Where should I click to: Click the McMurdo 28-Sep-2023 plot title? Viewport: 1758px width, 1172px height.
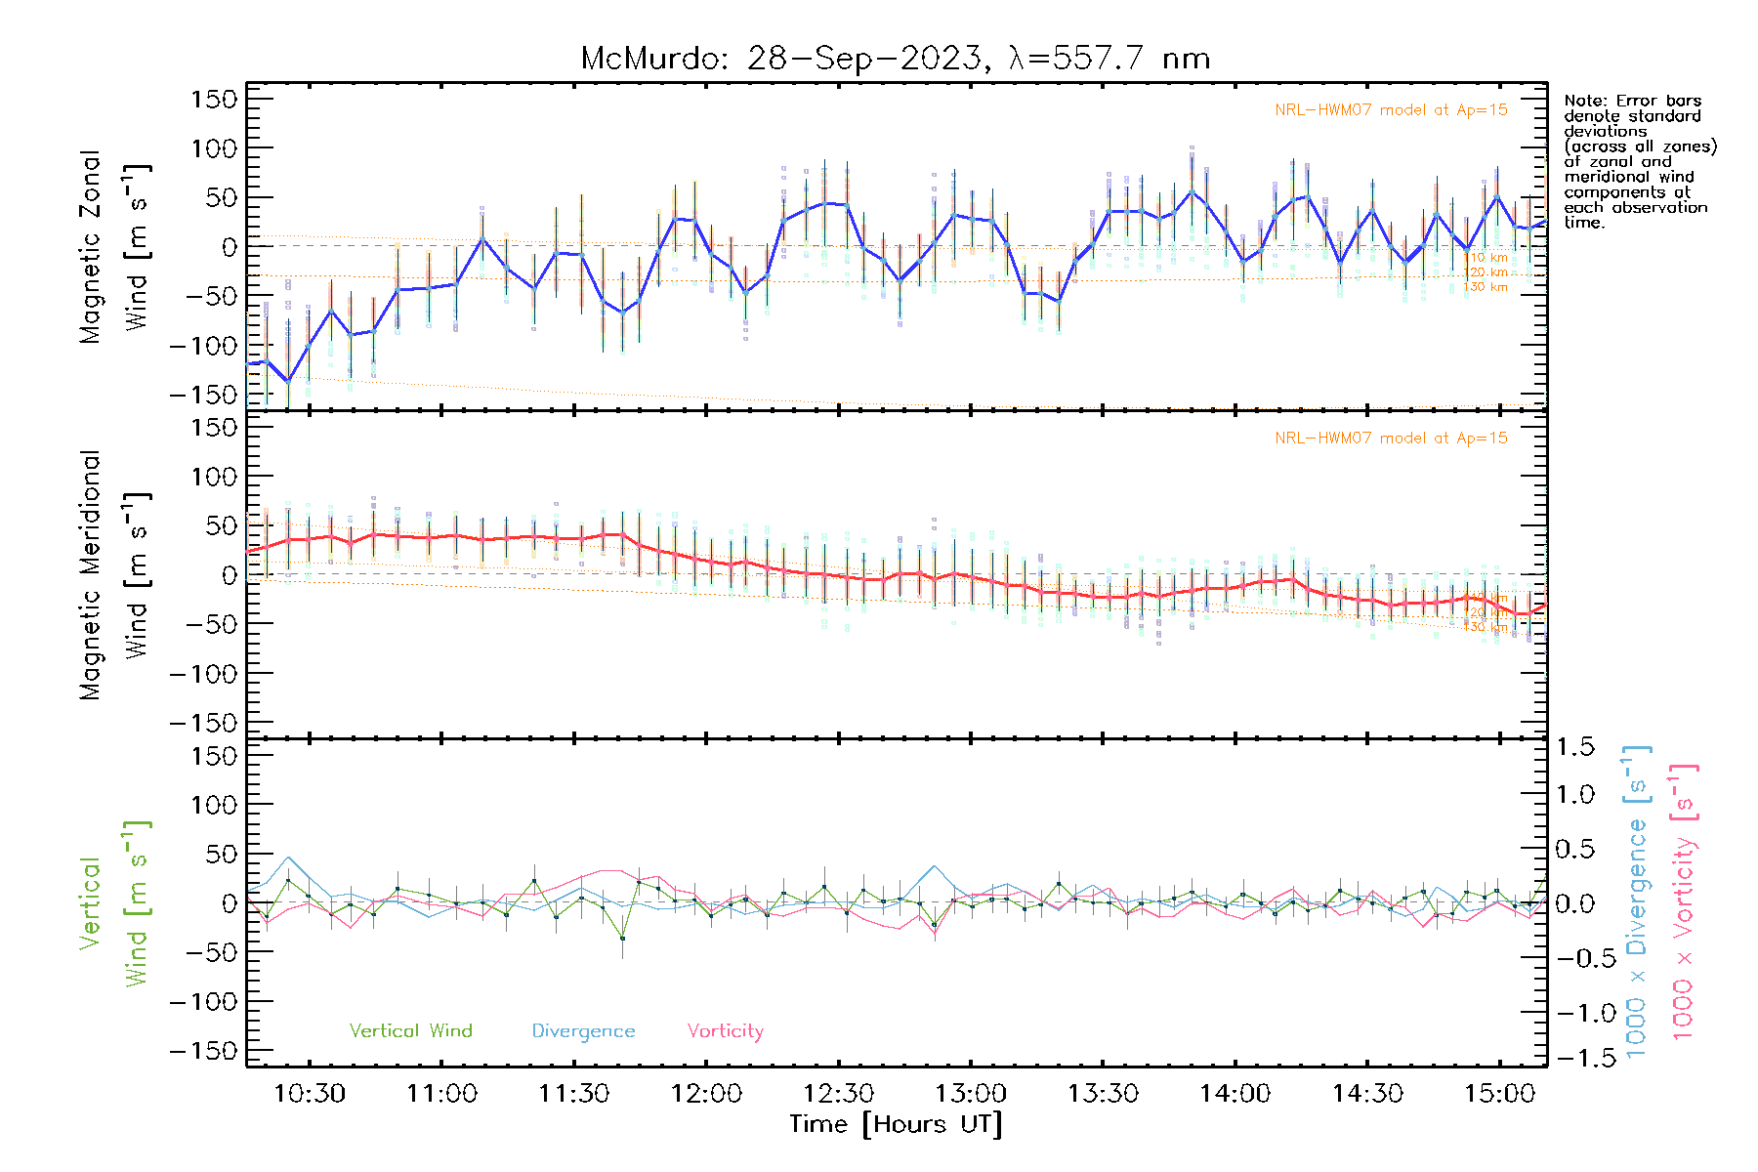point(895,59)
